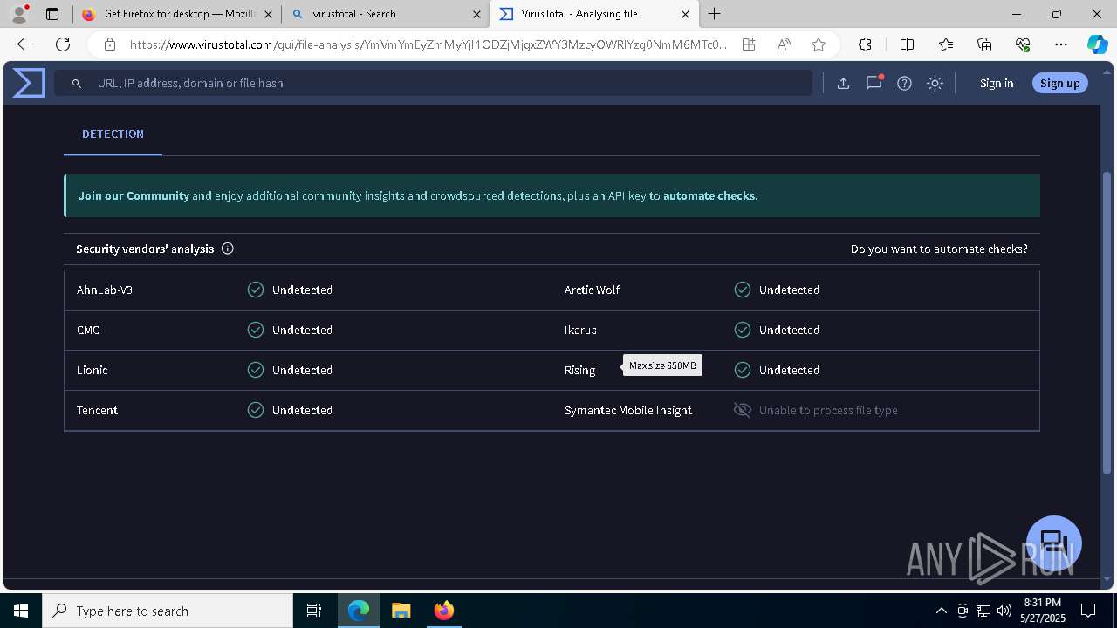Click the search magnifier icon in VirusTotal bar
This screenshot has width=1117, height=628.
77,83
